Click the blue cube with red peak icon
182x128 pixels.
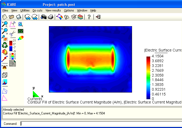[x=5, y=82]
